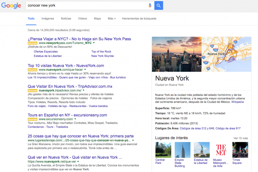This screenshot has height=172, width=258.
Task: Click the Wikipedia link in description
Action: [237, 102]
